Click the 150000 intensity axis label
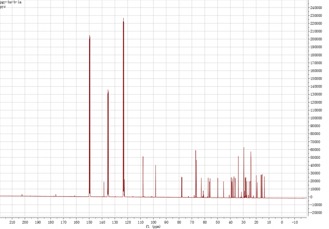This screenshot has width=329, height=229. pyautogui.click(x=316, y=79)
